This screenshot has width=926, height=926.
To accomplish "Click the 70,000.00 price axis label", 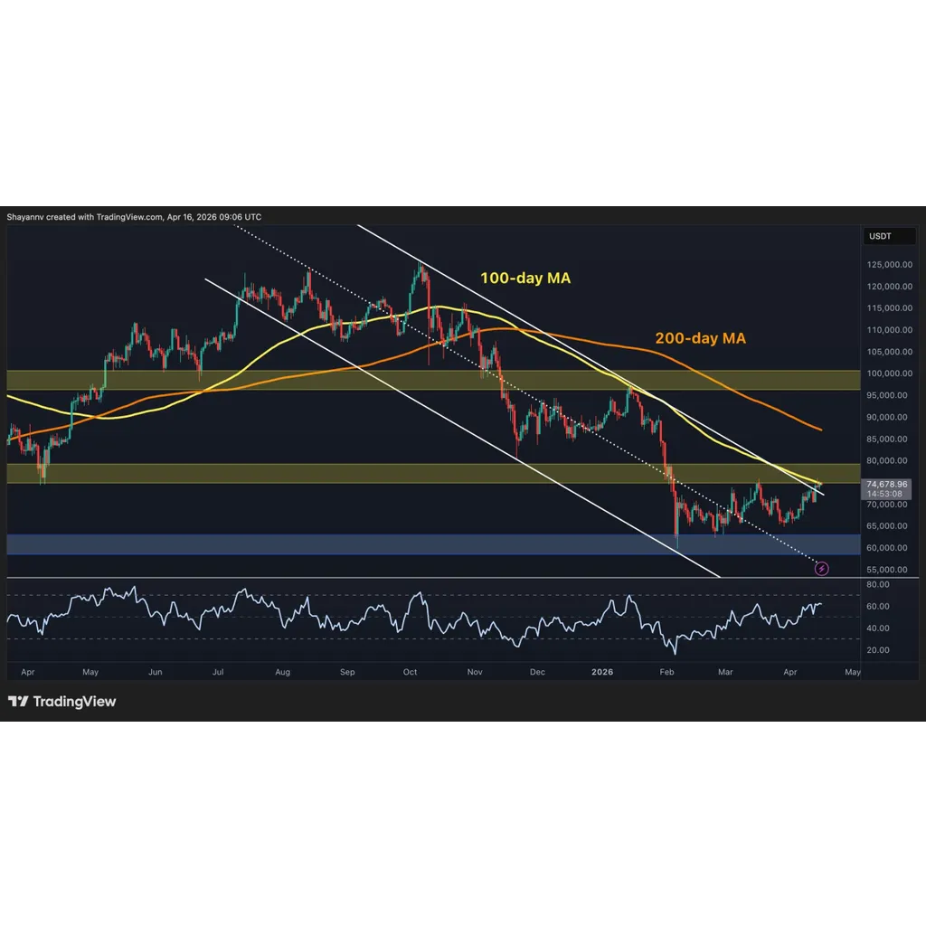I will pos(886,505).
